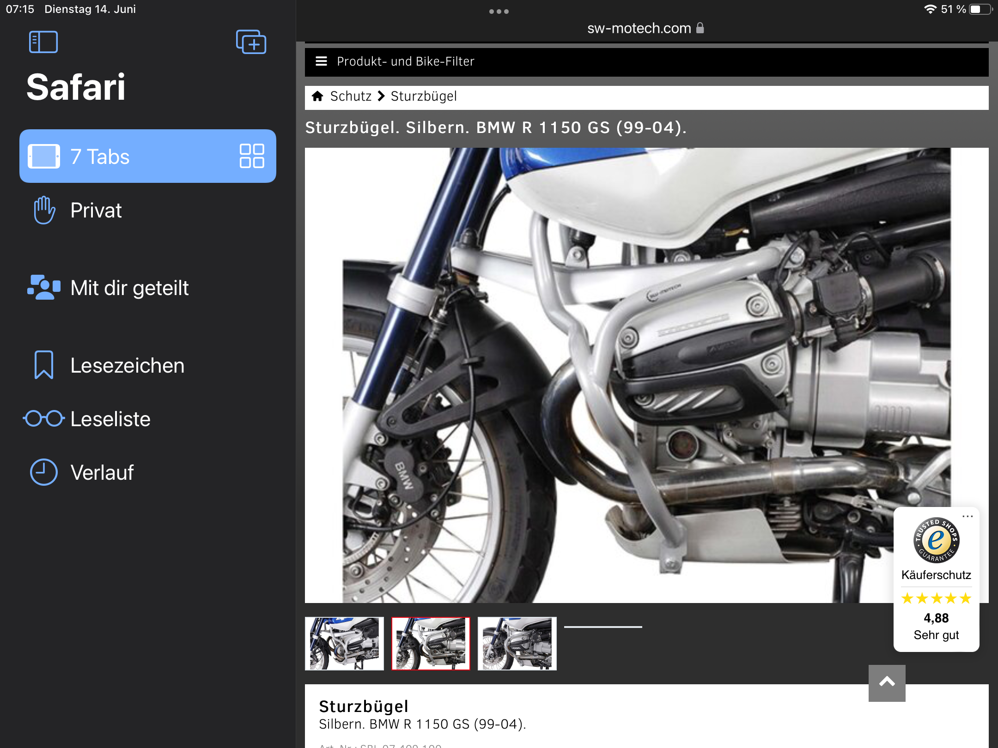Click the Privat hand icon
Screen dimensions: 998x748
pyautogui.click(x=44, y=210)
